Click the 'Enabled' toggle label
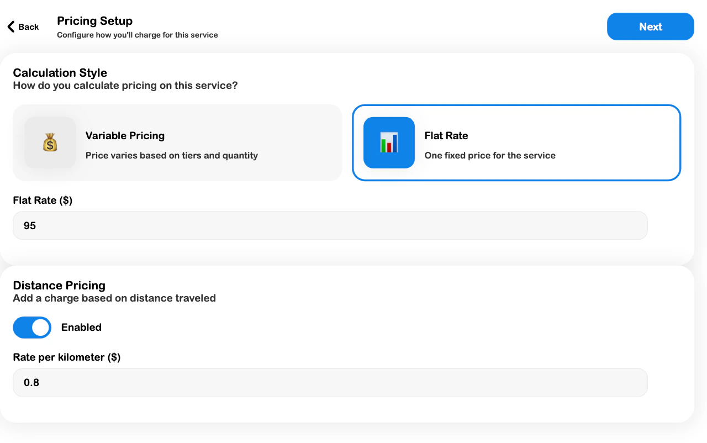This screenshot has height=443, width=707. click(81, 328)
